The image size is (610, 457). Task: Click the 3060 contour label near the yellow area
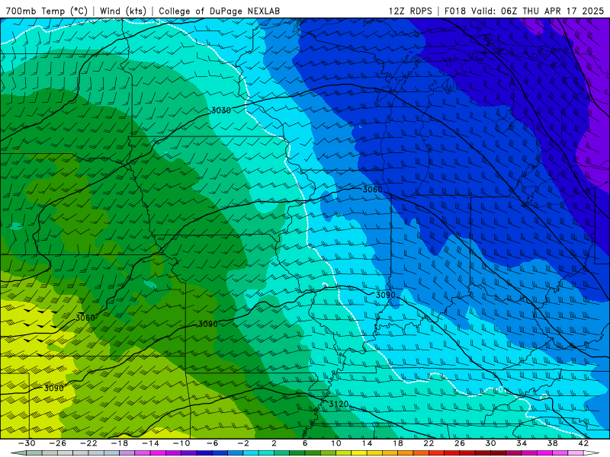[x=85, y=318]
